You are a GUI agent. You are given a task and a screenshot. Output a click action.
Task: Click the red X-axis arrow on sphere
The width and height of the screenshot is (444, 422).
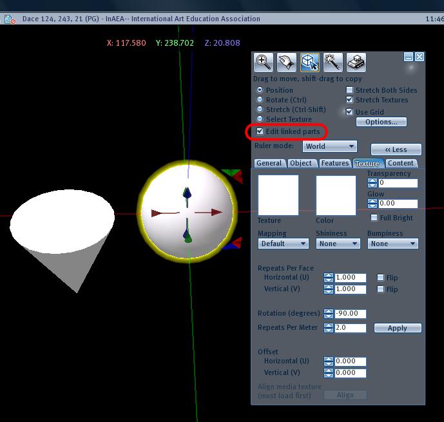click(x=209, y=212)
